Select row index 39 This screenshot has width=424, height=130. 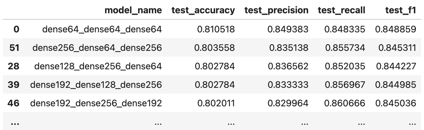pos(14,85)
